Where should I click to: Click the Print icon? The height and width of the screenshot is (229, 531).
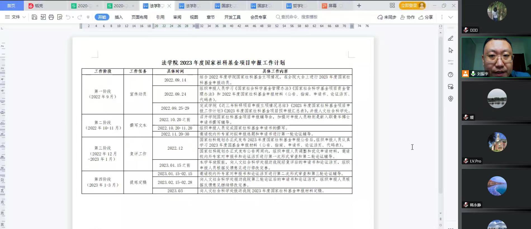point(51,17)
